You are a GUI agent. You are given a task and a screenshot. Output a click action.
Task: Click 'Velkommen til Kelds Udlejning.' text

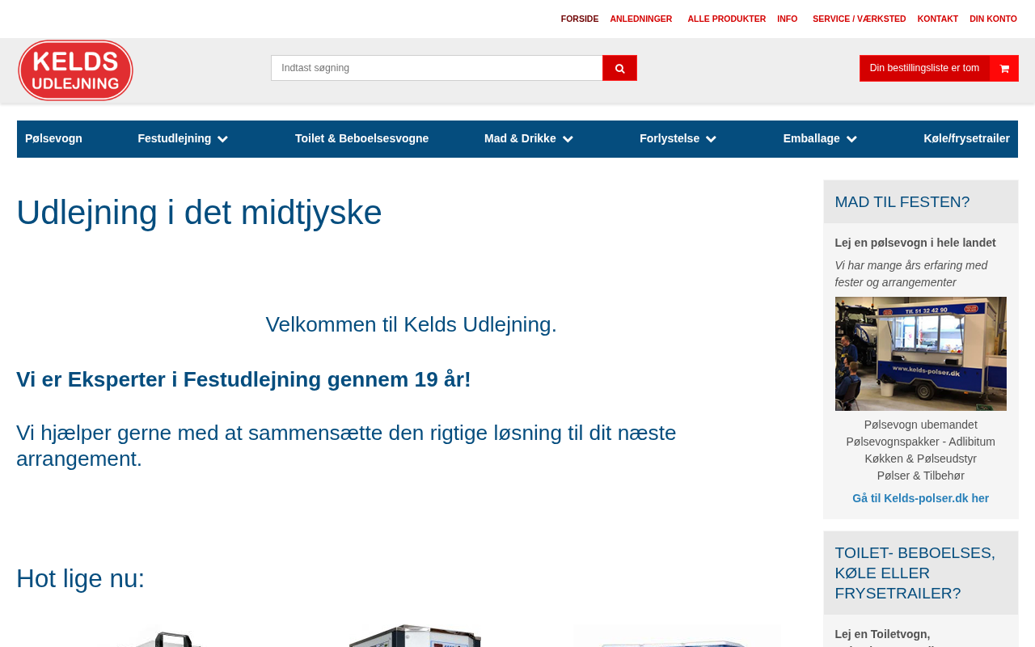(412, 324)
